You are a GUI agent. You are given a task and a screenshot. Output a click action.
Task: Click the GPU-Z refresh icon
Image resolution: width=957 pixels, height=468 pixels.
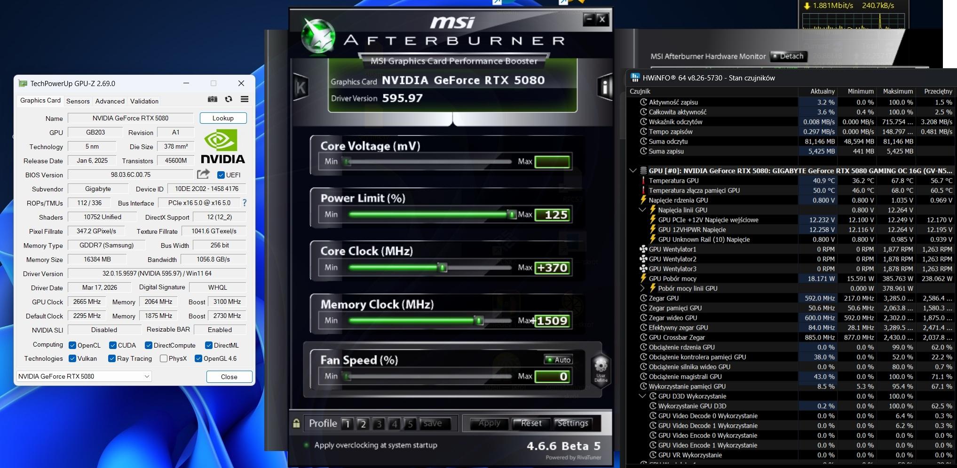(x=229, y=99)
